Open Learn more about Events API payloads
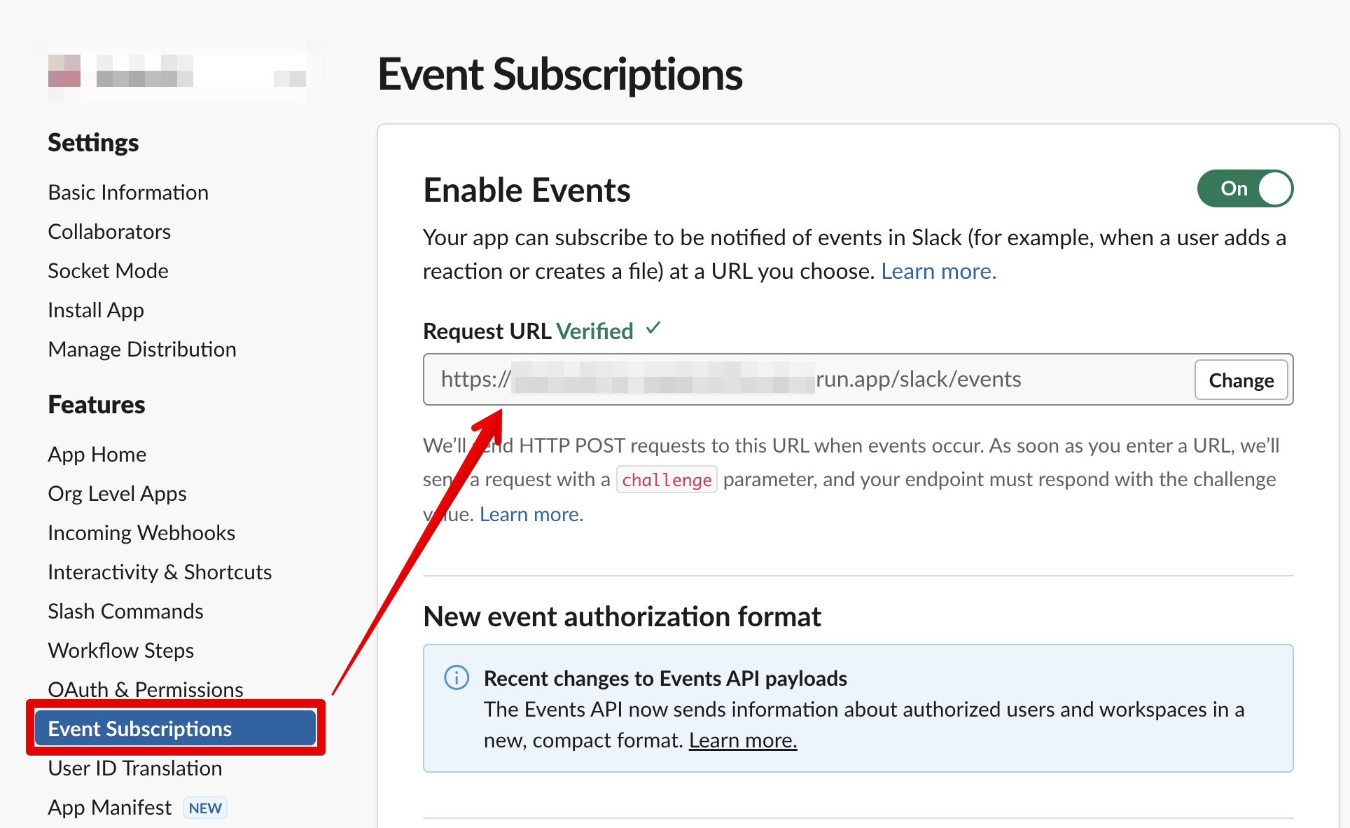1350x828 pixels. click(x=743, y=740)
